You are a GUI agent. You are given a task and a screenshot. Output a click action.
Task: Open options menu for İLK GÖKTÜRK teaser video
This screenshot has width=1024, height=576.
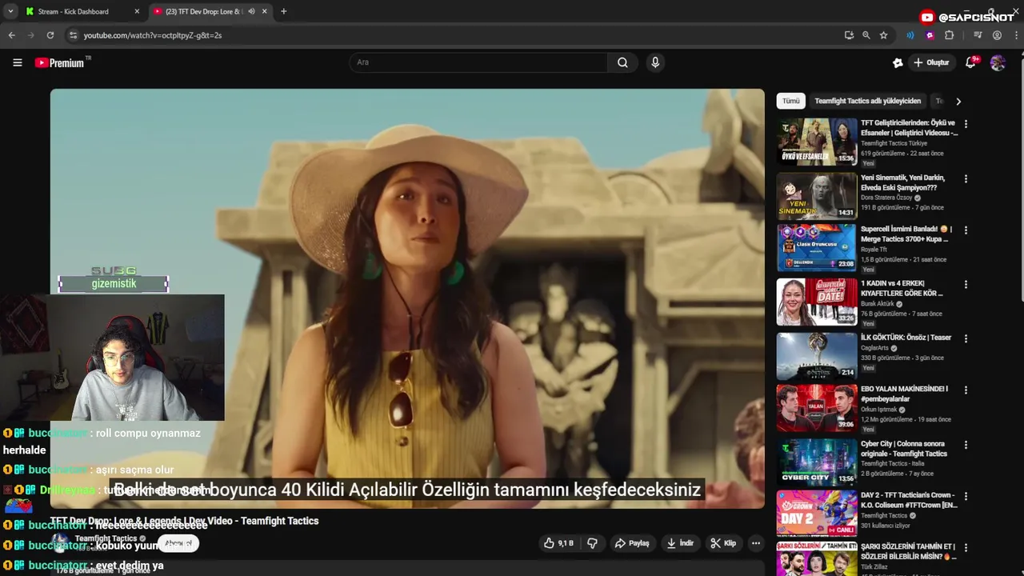coord(966,338)
